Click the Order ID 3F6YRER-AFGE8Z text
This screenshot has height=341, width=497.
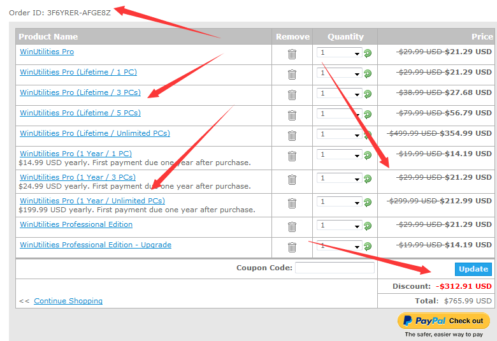coord(60,13)
